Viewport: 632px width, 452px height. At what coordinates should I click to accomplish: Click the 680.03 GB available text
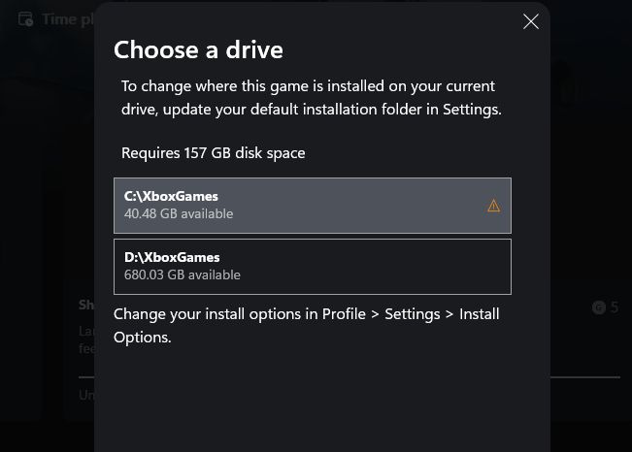tap(183, 274)
